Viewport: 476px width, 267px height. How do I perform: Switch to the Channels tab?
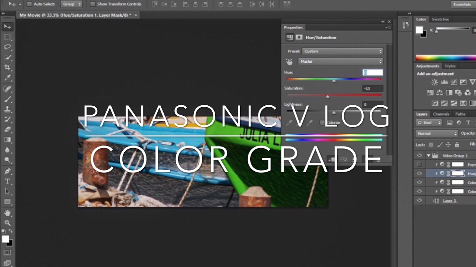pyautogui.click(x=441, y=114)
